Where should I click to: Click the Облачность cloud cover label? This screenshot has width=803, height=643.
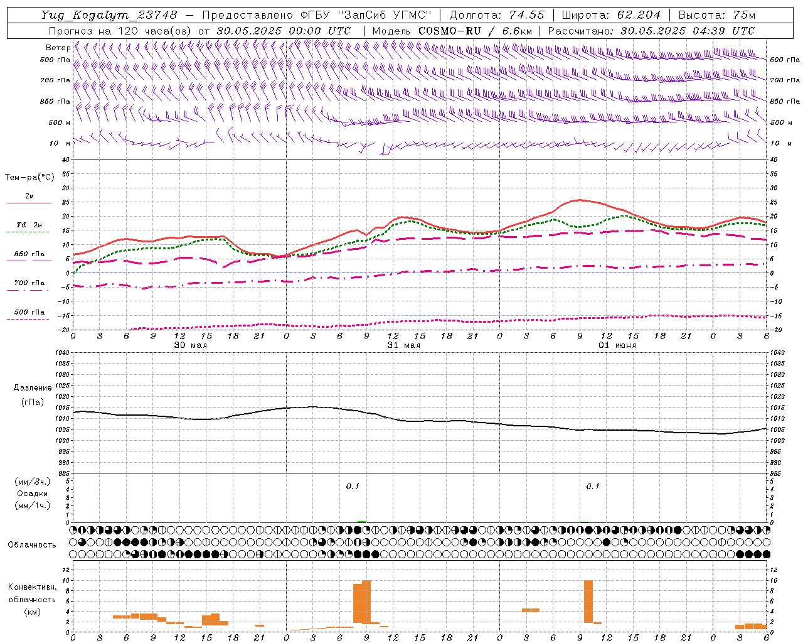point(32,544)
